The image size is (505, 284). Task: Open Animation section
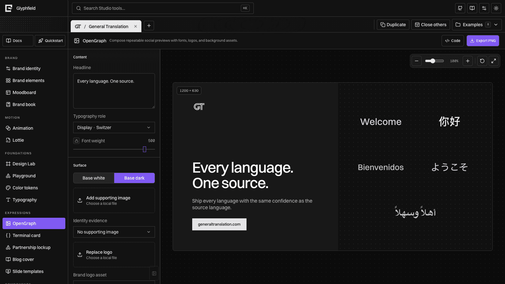point(34,128)
